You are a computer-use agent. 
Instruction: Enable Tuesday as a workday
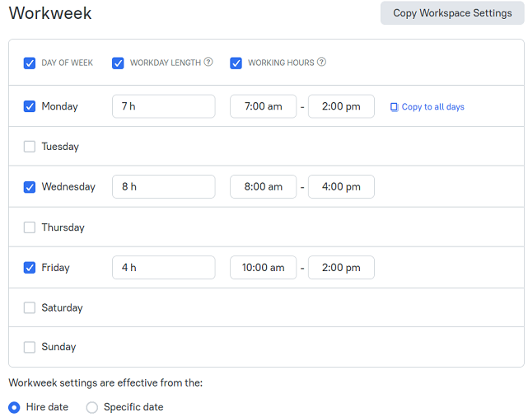(30, 147)
